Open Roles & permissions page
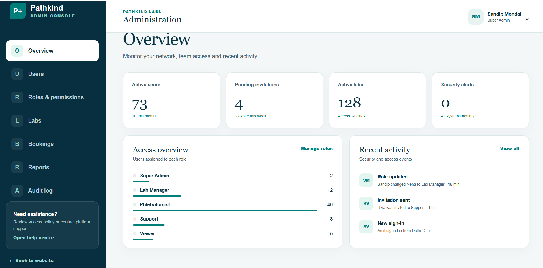543x268 pixels. [52, 97]
